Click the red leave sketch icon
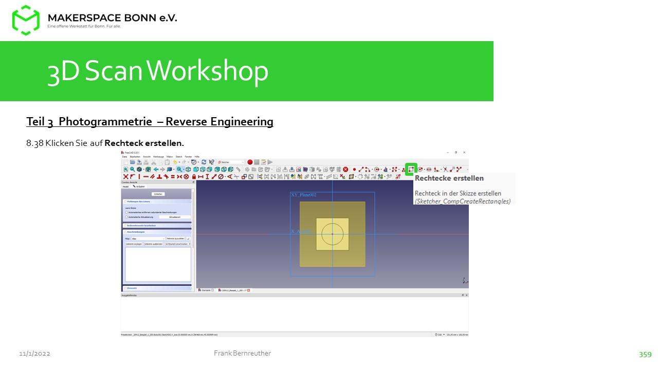 [x=345, y=170]
